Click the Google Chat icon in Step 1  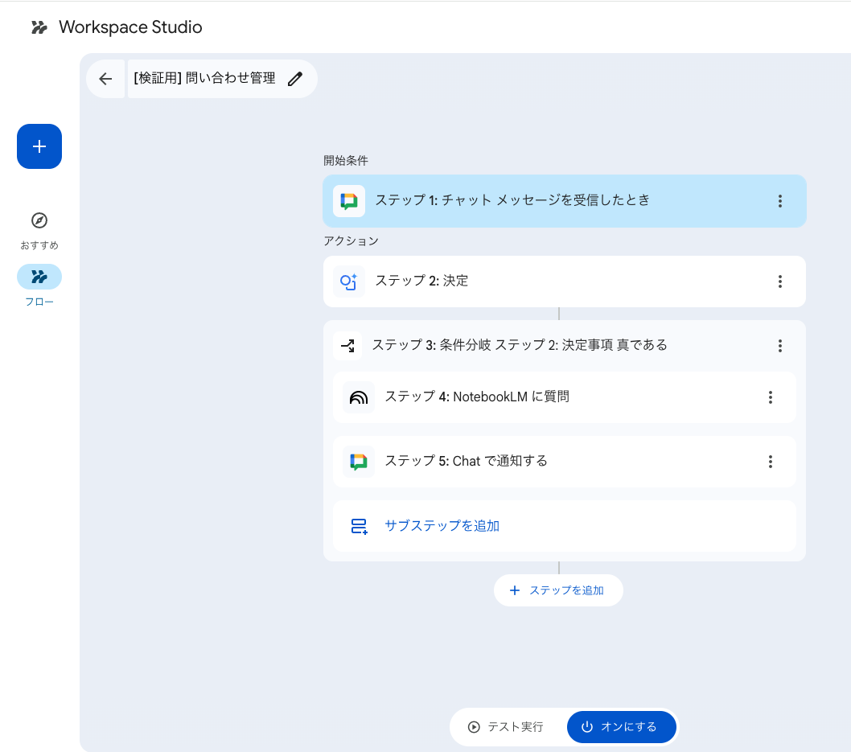click(x=348, y=201)
